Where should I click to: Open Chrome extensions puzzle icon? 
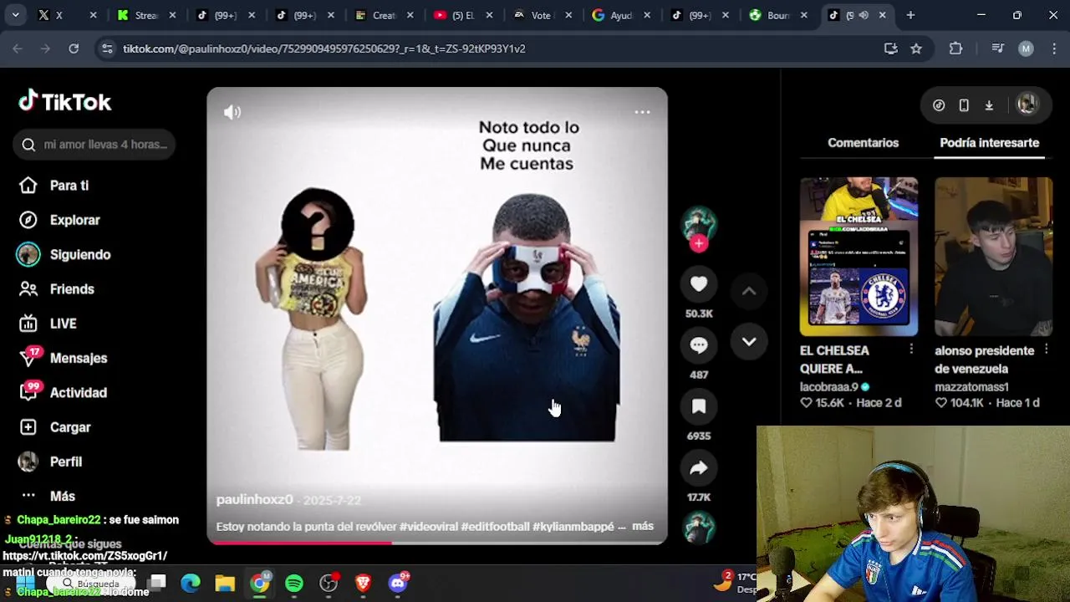tap(956, 48)
